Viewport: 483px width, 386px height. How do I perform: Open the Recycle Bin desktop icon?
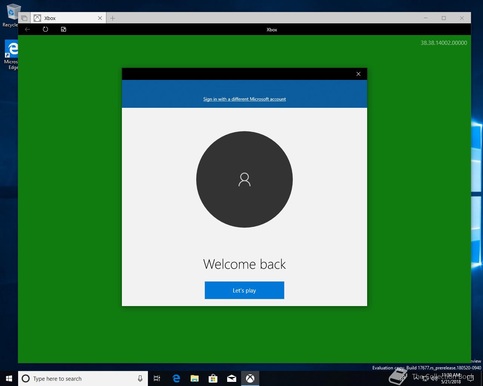click(11, 15)
